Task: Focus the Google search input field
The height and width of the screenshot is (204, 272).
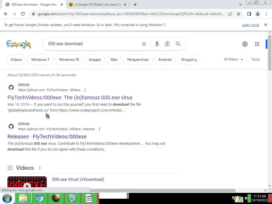Action: (93, 44)
